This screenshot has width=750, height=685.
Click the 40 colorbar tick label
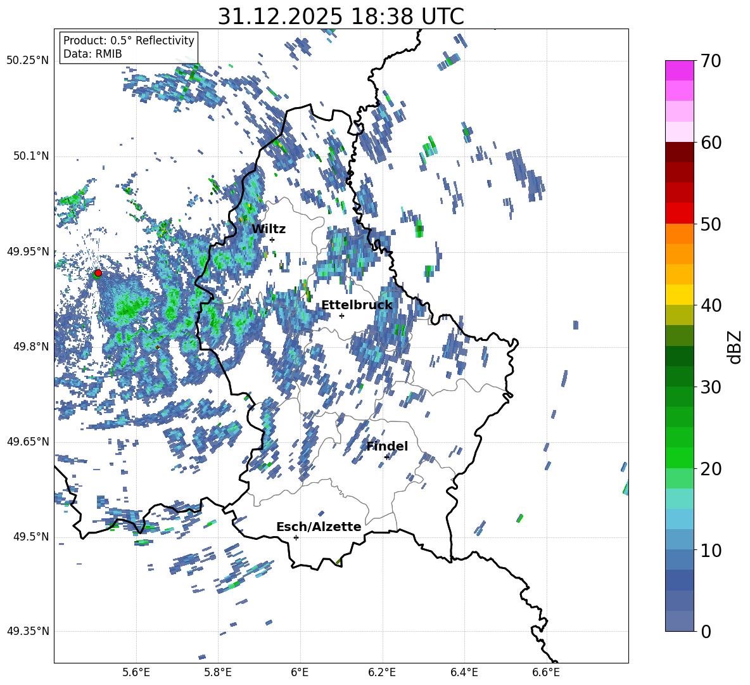[x=711, y=305]
